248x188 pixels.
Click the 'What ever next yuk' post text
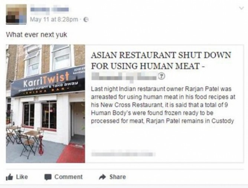36,35
